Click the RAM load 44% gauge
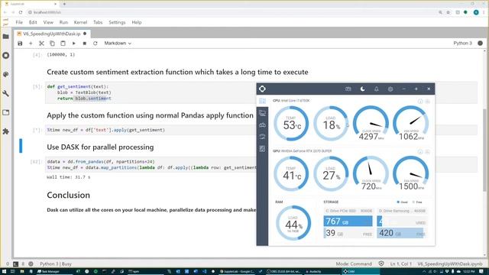 [x=293, y=222]
